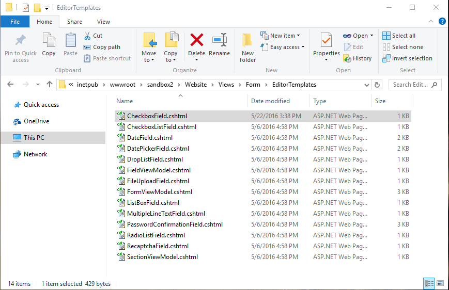Image resolution: width=449 pixels, height=290 pixels.
Task: Click the Delete icon in the ribbon
Action: point(196,40)
